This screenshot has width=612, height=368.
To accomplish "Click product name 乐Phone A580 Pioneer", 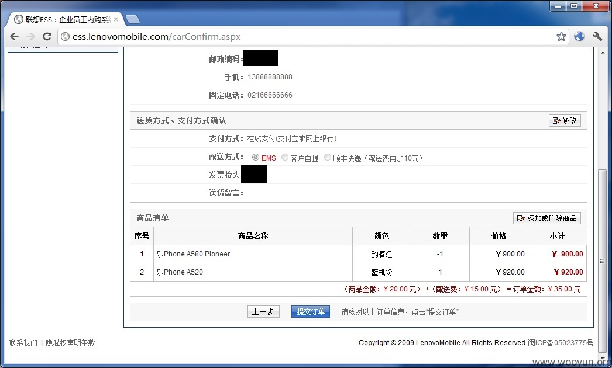I will click(x=193, y=254).
